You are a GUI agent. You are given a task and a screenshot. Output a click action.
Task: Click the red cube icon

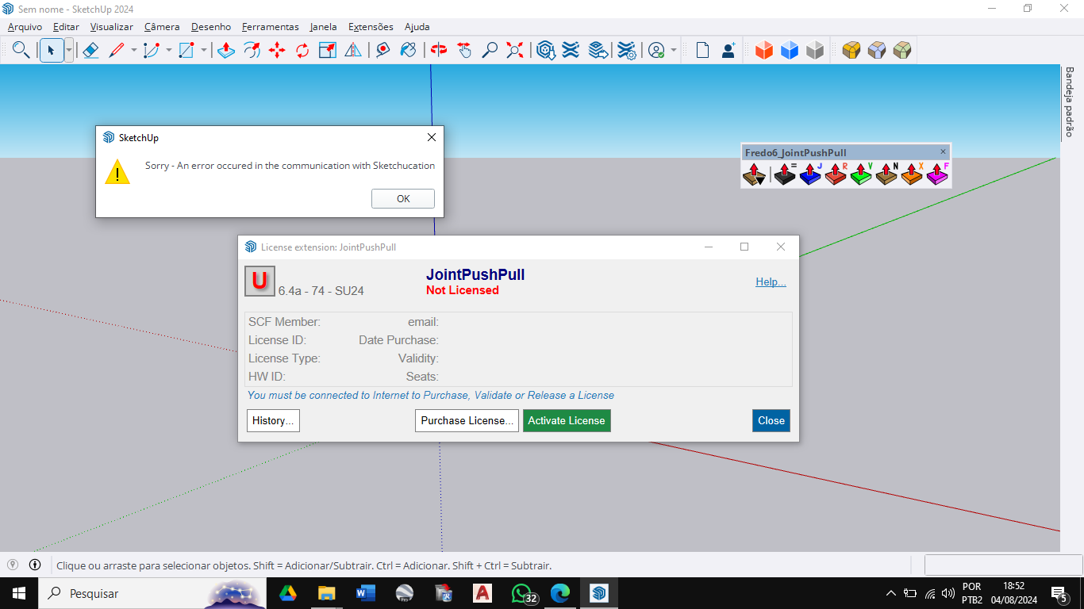click(x=764, y=50)
